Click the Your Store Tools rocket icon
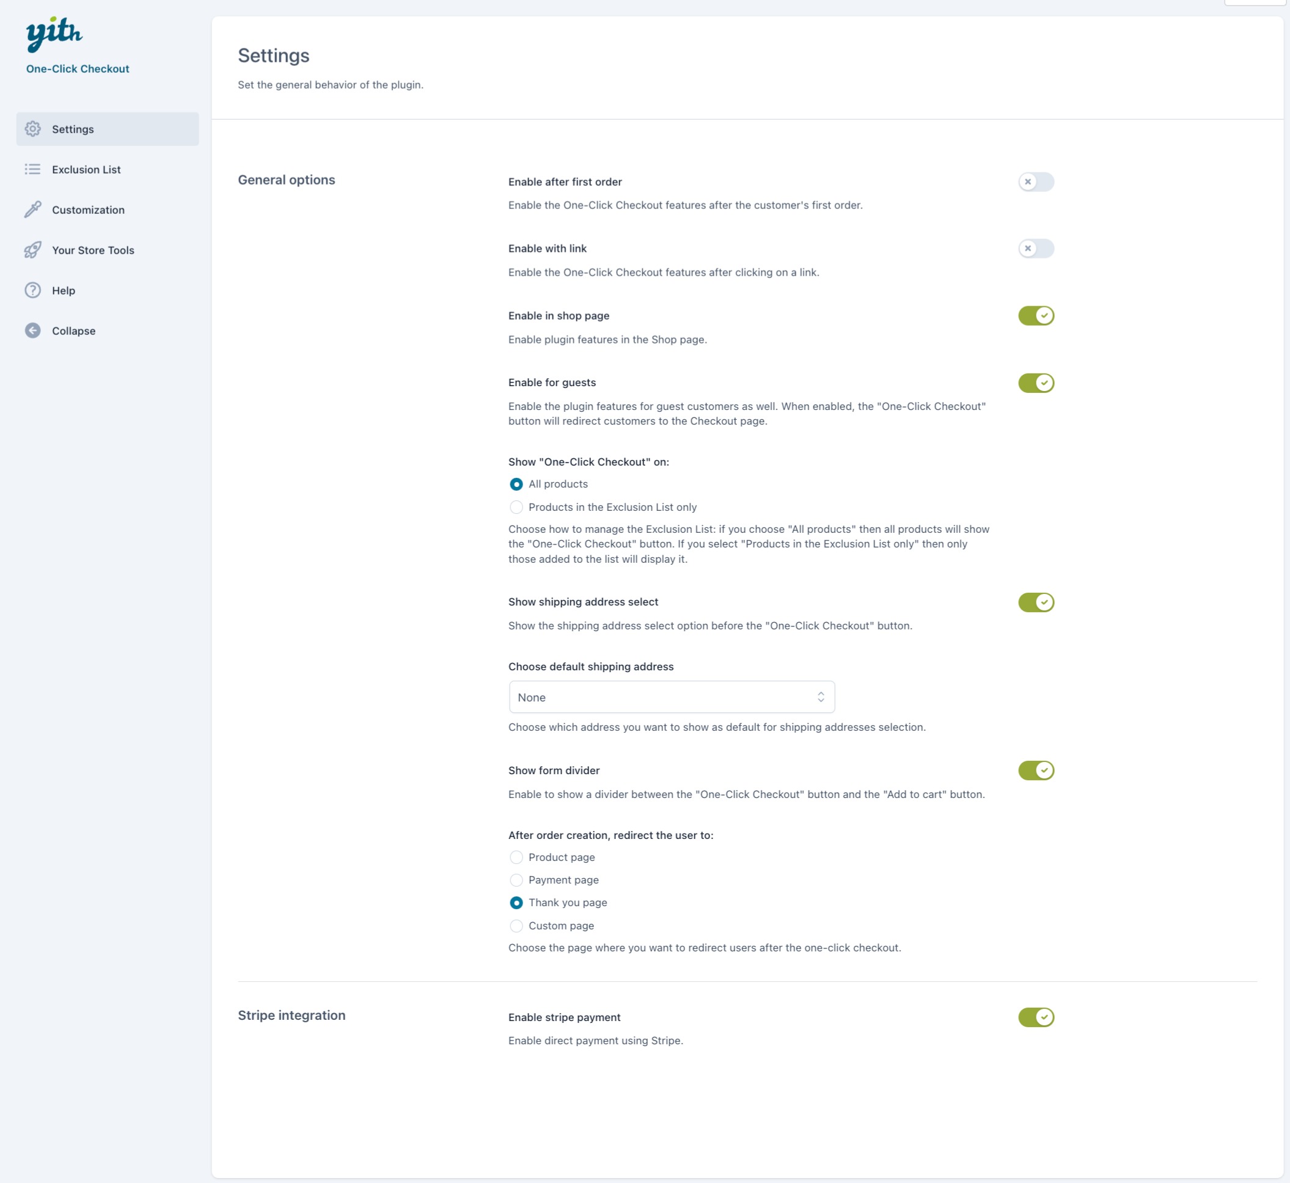Viewport: 1290px width, 1183px height. [x=32, y=251]
